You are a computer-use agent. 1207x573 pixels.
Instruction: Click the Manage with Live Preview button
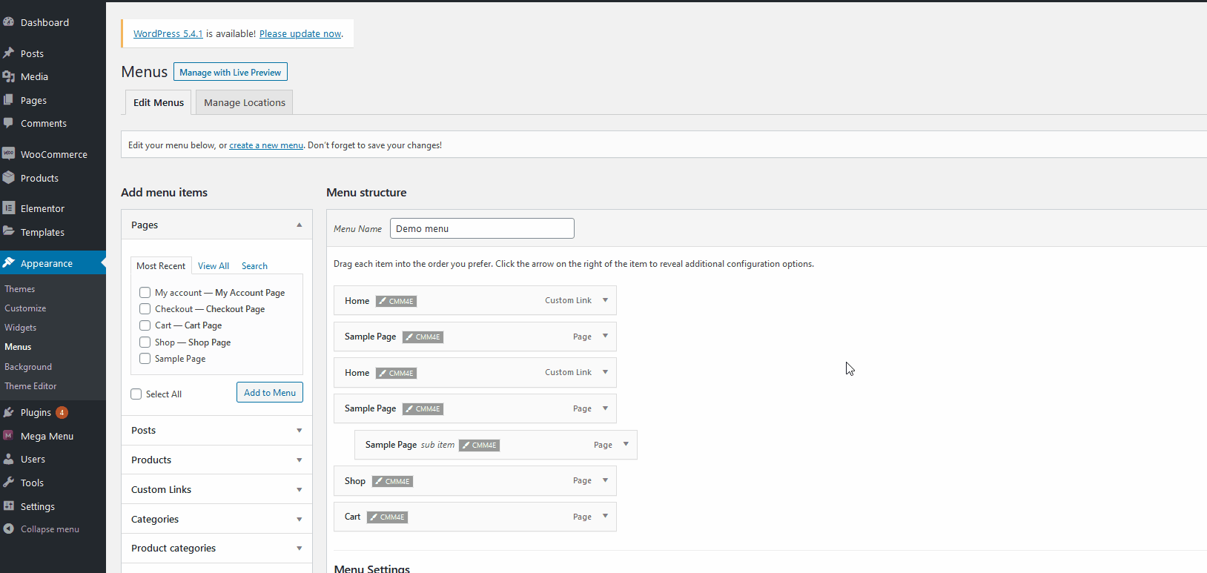tap(231, 72)
